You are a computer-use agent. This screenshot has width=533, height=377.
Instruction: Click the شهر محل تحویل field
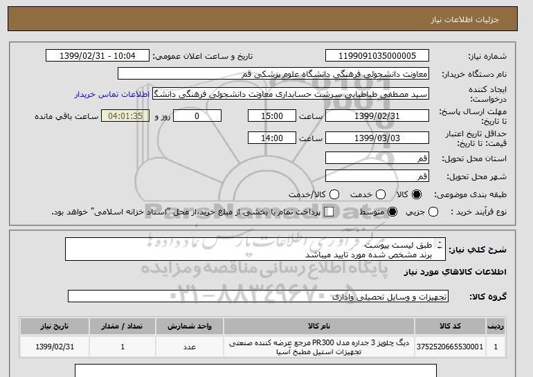(377, 176)
